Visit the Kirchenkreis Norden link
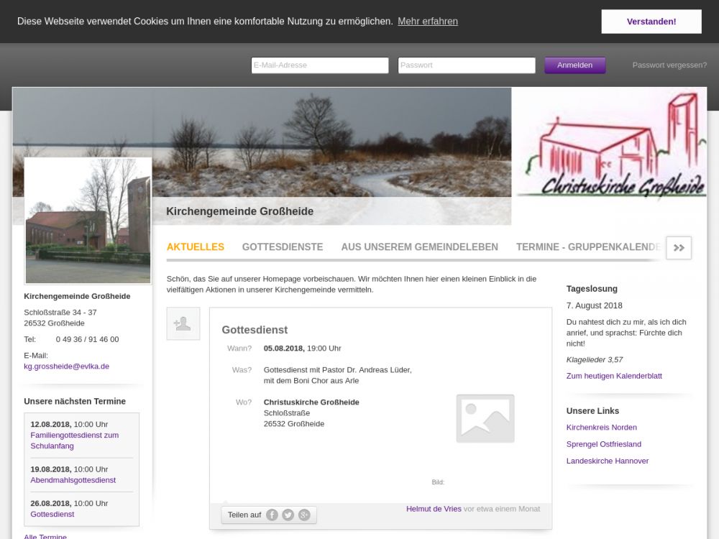This screenshot has height=539, width=719. (x=602, y=428)
